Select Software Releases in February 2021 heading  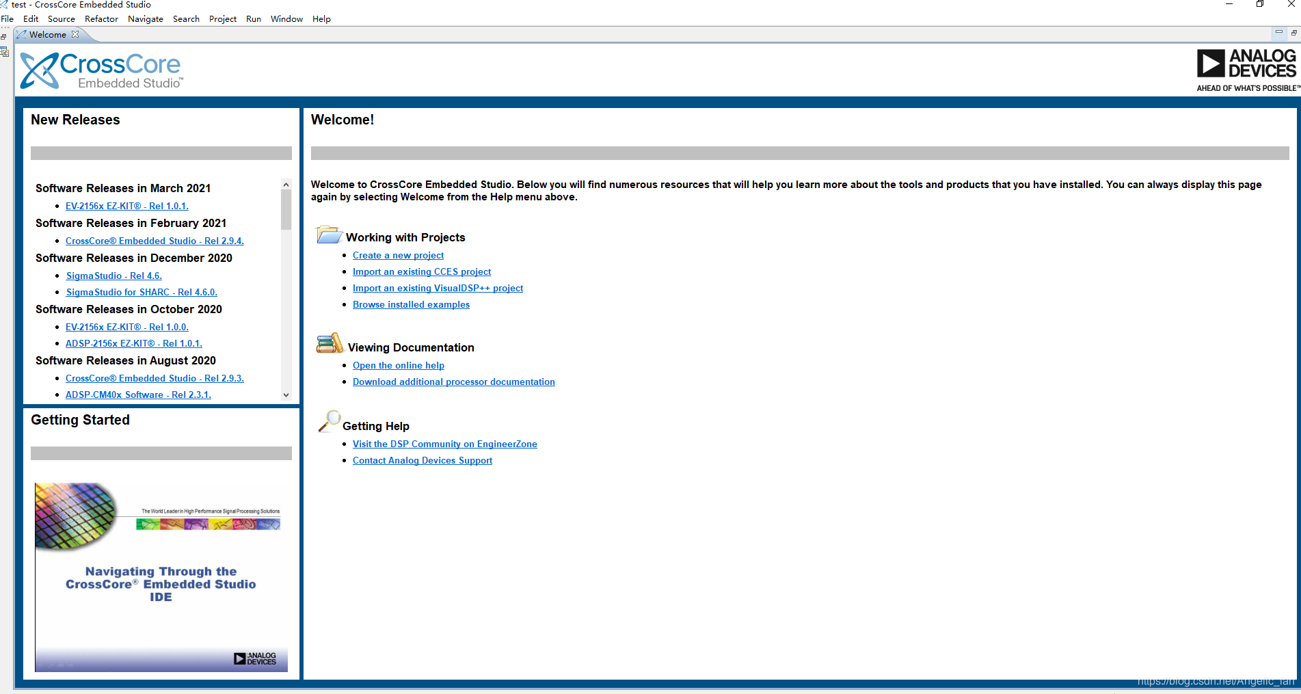pyautogui.click(x=131, y=223)
